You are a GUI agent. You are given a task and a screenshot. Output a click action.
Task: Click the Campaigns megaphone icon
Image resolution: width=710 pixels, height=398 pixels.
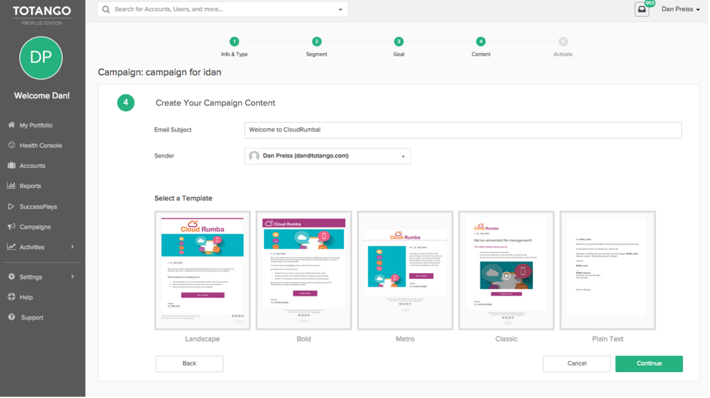(x=11, y=226)
